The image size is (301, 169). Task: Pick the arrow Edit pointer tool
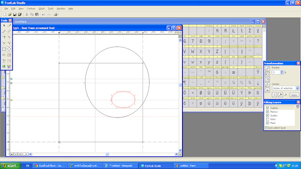coord(4,25)
